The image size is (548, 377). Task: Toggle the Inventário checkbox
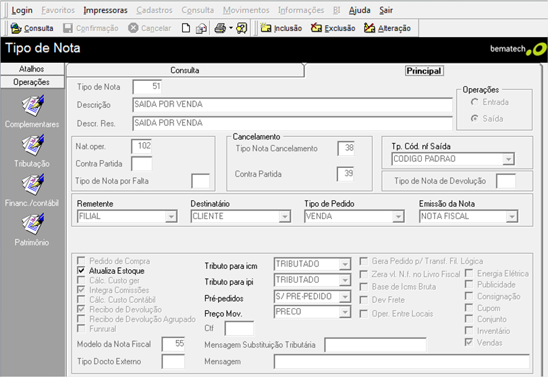[468, 330]
